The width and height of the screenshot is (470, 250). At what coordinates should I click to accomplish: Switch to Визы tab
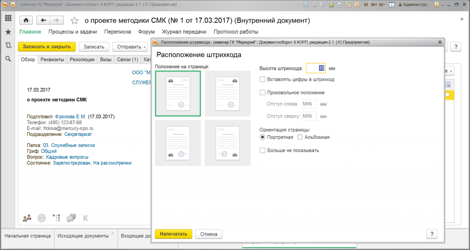tap(106, 59)
